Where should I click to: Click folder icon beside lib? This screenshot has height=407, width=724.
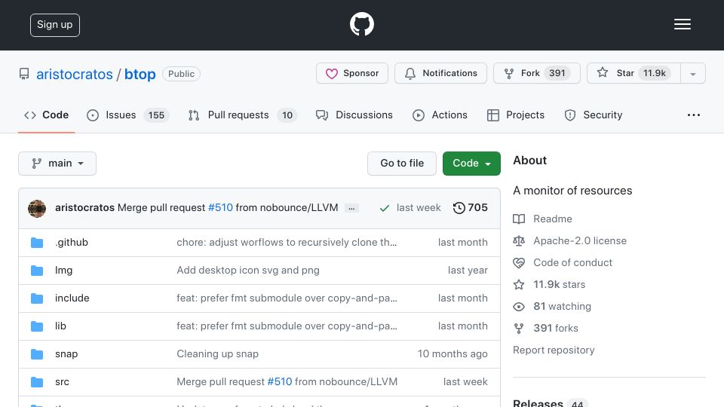pyautogui.click(x=37, y=326)
